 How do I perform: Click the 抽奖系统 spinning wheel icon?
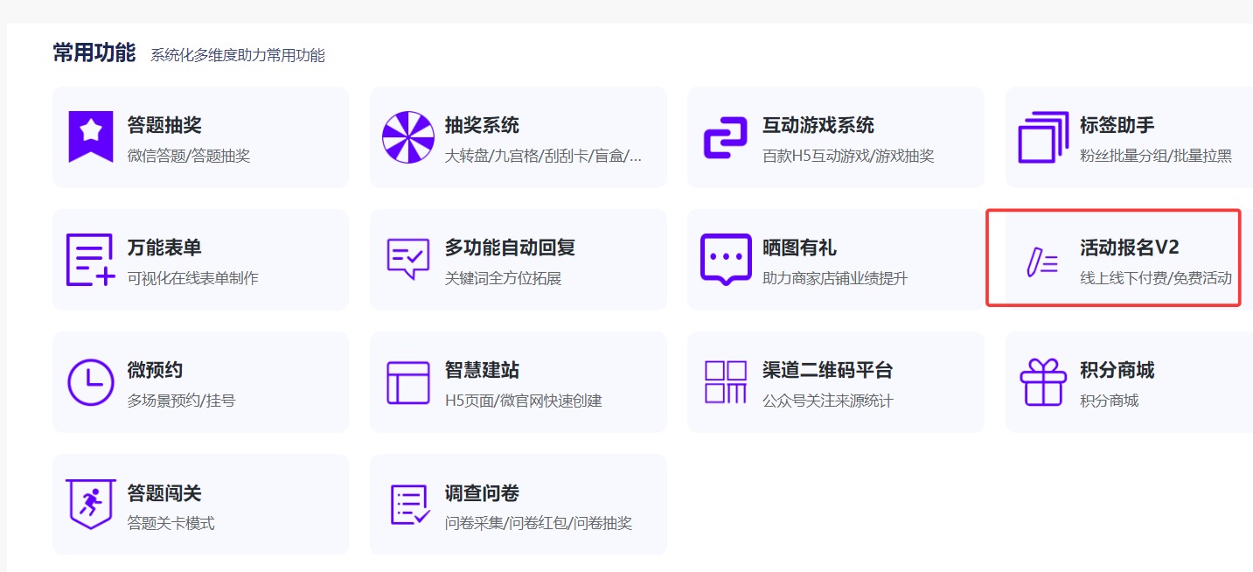coord(408,137)
